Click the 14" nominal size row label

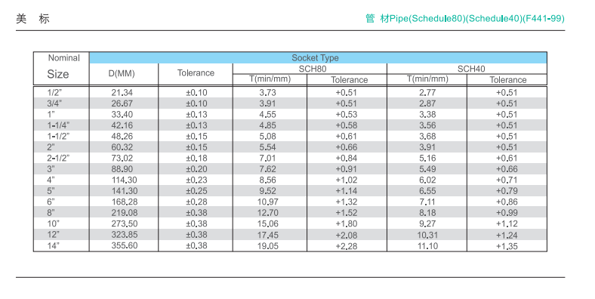click(x=53, y=245)
